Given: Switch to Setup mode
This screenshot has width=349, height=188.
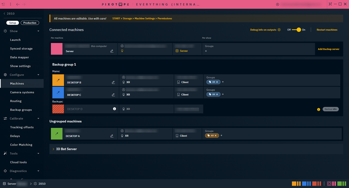Looking at the screenshot, I should click(x=13, y=23).
